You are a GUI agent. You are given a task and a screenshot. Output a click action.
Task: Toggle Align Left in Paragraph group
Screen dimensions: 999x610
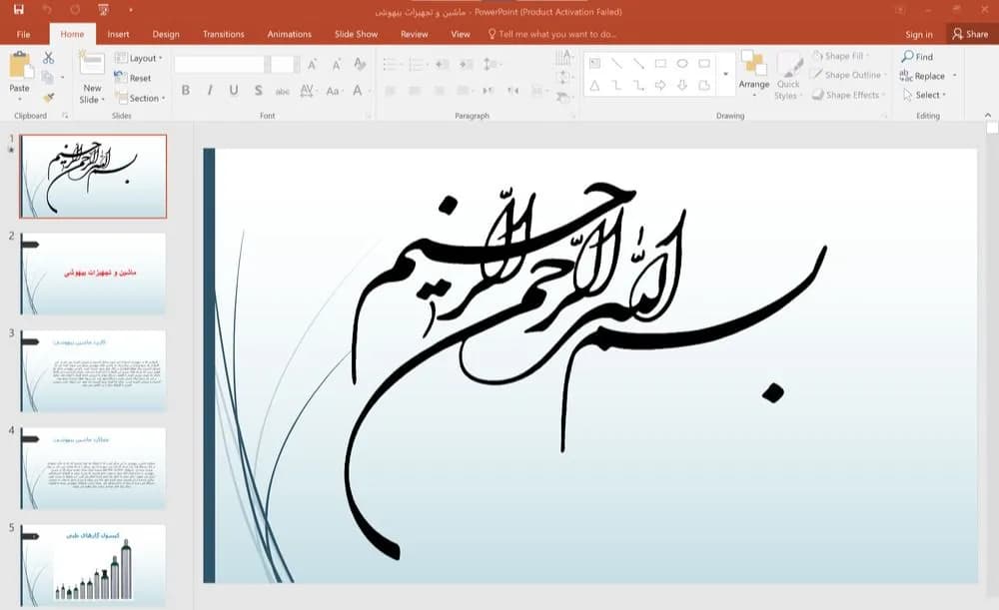[x=391, y=91]
